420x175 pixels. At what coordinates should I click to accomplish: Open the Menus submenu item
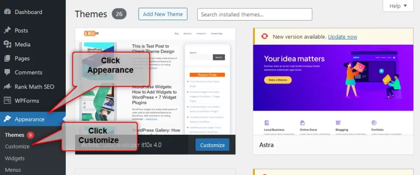click(13, 170)
